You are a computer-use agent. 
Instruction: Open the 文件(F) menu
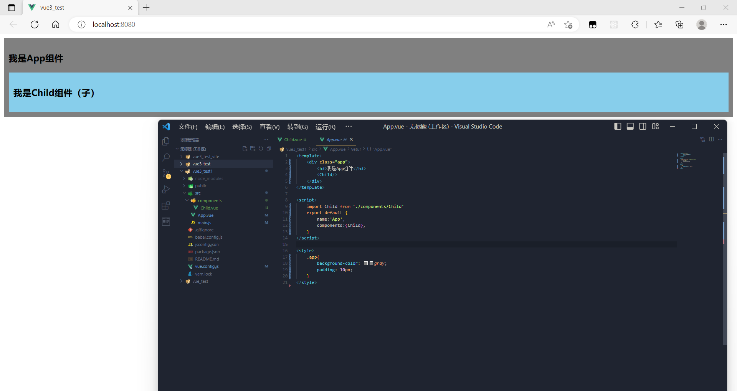188,127
